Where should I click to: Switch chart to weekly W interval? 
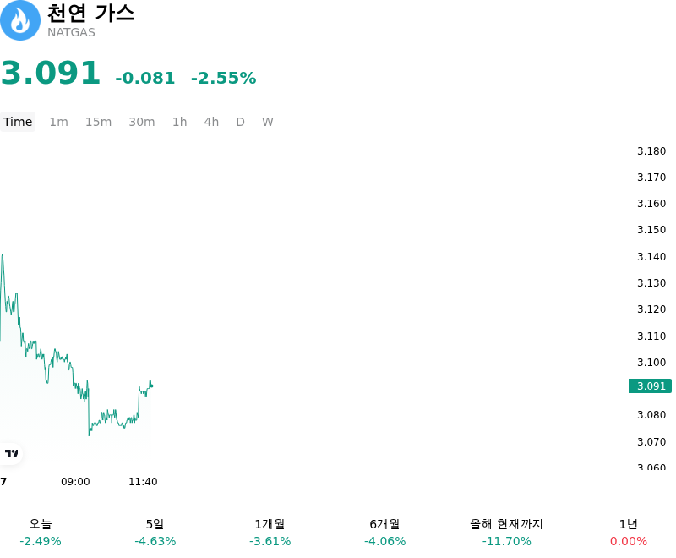pos(267,122)
